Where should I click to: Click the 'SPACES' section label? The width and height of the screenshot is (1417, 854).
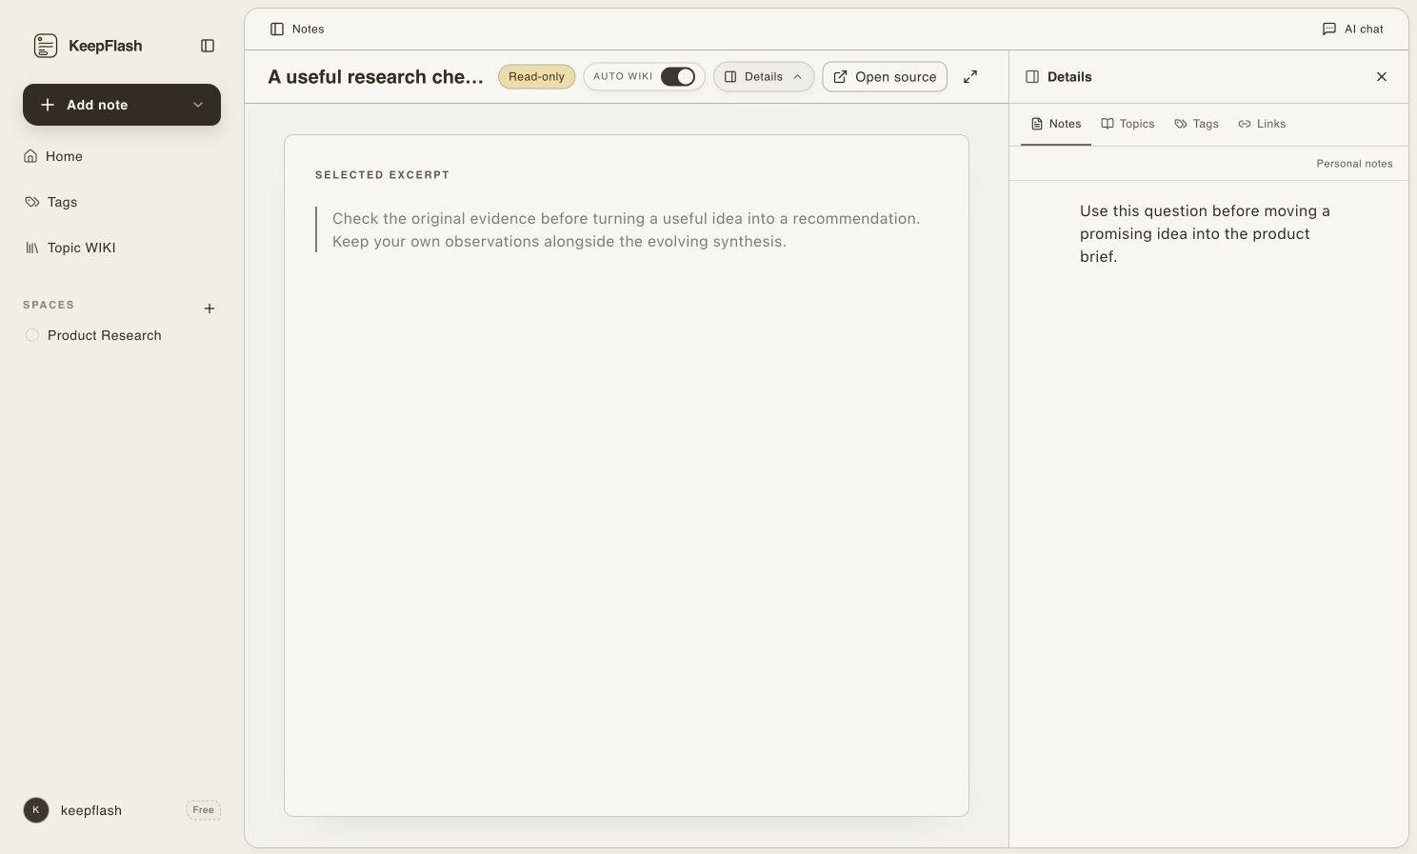pos(49,306)
